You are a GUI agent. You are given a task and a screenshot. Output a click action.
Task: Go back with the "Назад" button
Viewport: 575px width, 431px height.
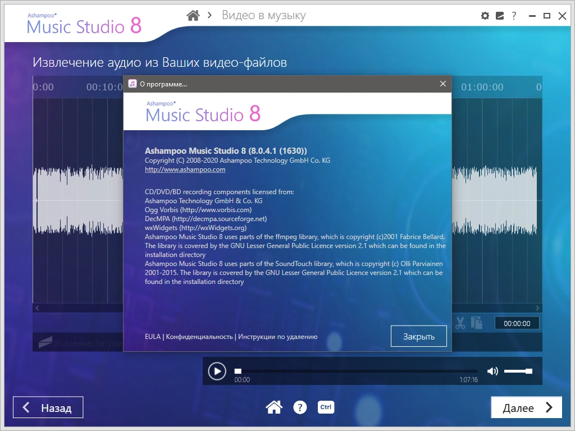[48, 407]
